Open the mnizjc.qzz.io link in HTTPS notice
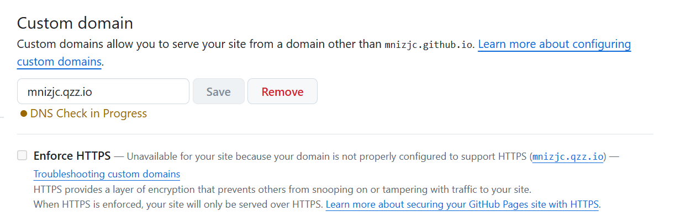This screenshot has height=222, width=686. point(568,156)
